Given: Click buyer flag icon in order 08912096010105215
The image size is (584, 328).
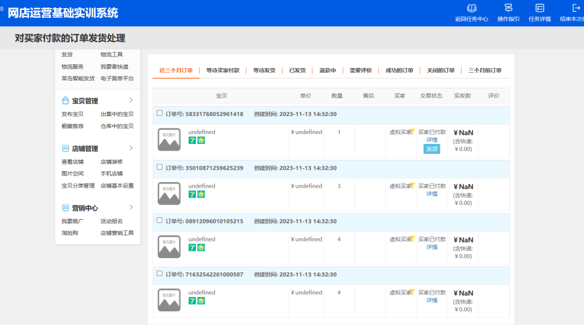Looking at the screenshot, I should click(412, 238).
